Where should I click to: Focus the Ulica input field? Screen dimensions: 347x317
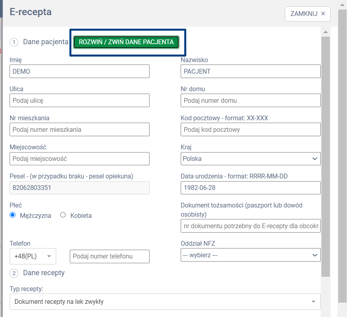pyautogui.click(x=79, y=100)
